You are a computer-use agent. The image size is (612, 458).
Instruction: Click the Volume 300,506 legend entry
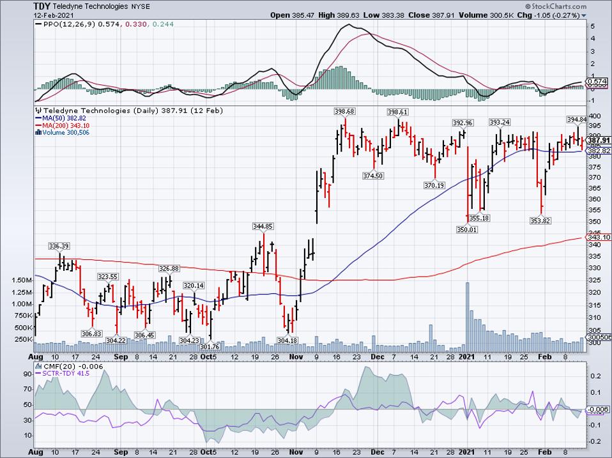pyautogui.click(x=66, y=133)
